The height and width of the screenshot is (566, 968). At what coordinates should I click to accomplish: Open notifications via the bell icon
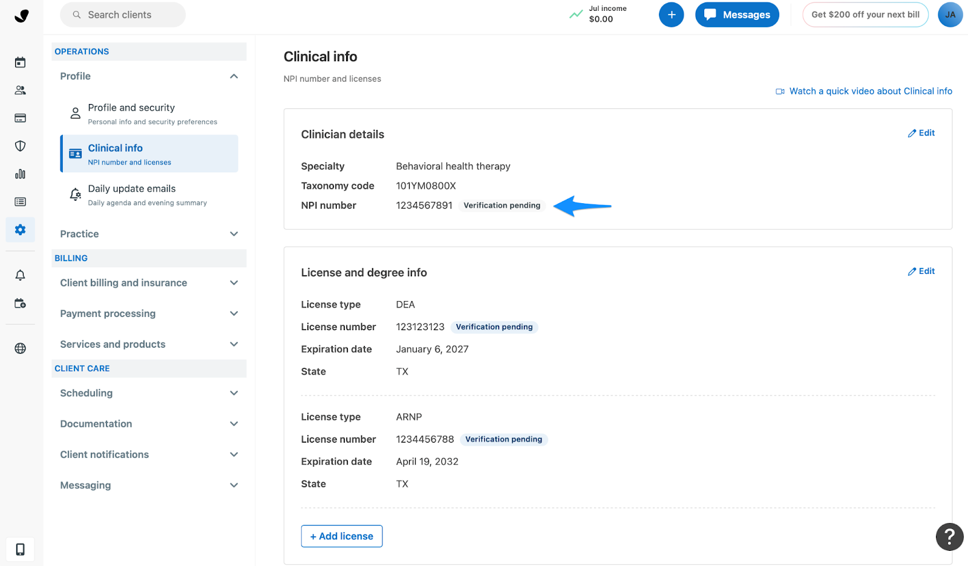(20, 275)
